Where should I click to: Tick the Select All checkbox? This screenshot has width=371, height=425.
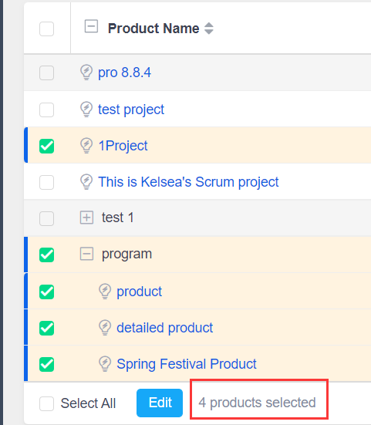tap(46, 403)
